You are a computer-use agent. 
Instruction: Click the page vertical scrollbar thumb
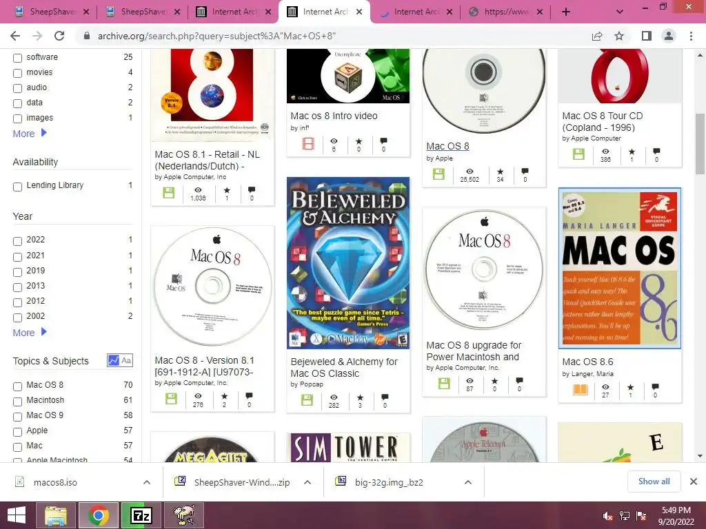(700, 143)
